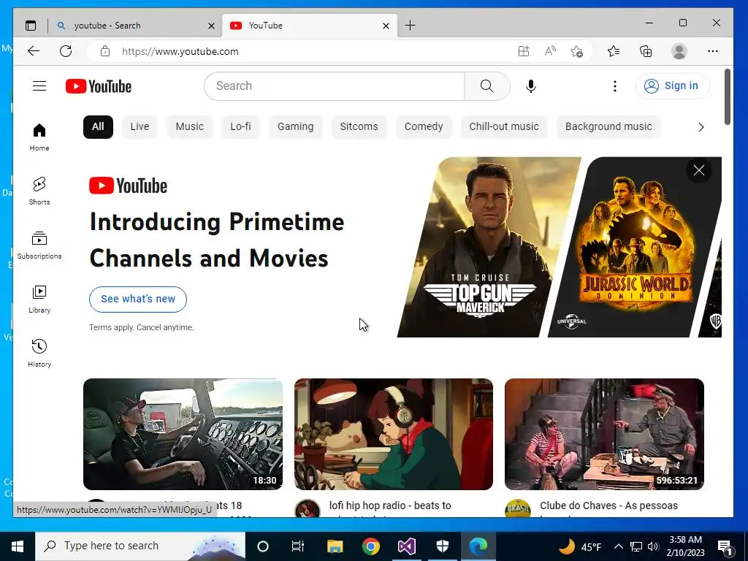
Task: Start voice search with the microphone
Action: (x=531, y=86)
